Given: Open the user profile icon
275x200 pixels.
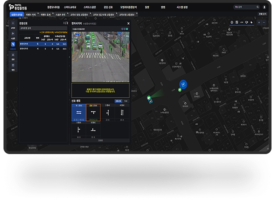Looking at the screenshot, I should tap(264, 7).
